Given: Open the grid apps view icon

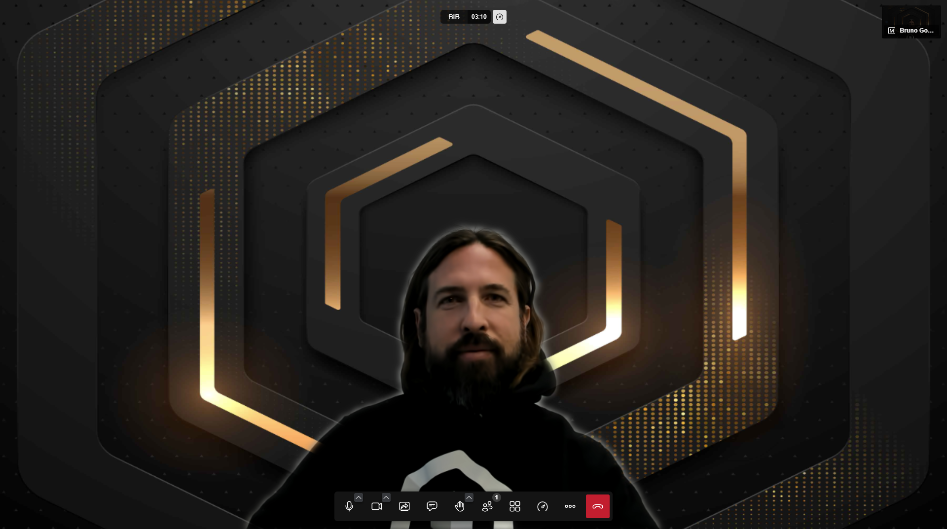Looking at the screenshot, I should (515, 506).
